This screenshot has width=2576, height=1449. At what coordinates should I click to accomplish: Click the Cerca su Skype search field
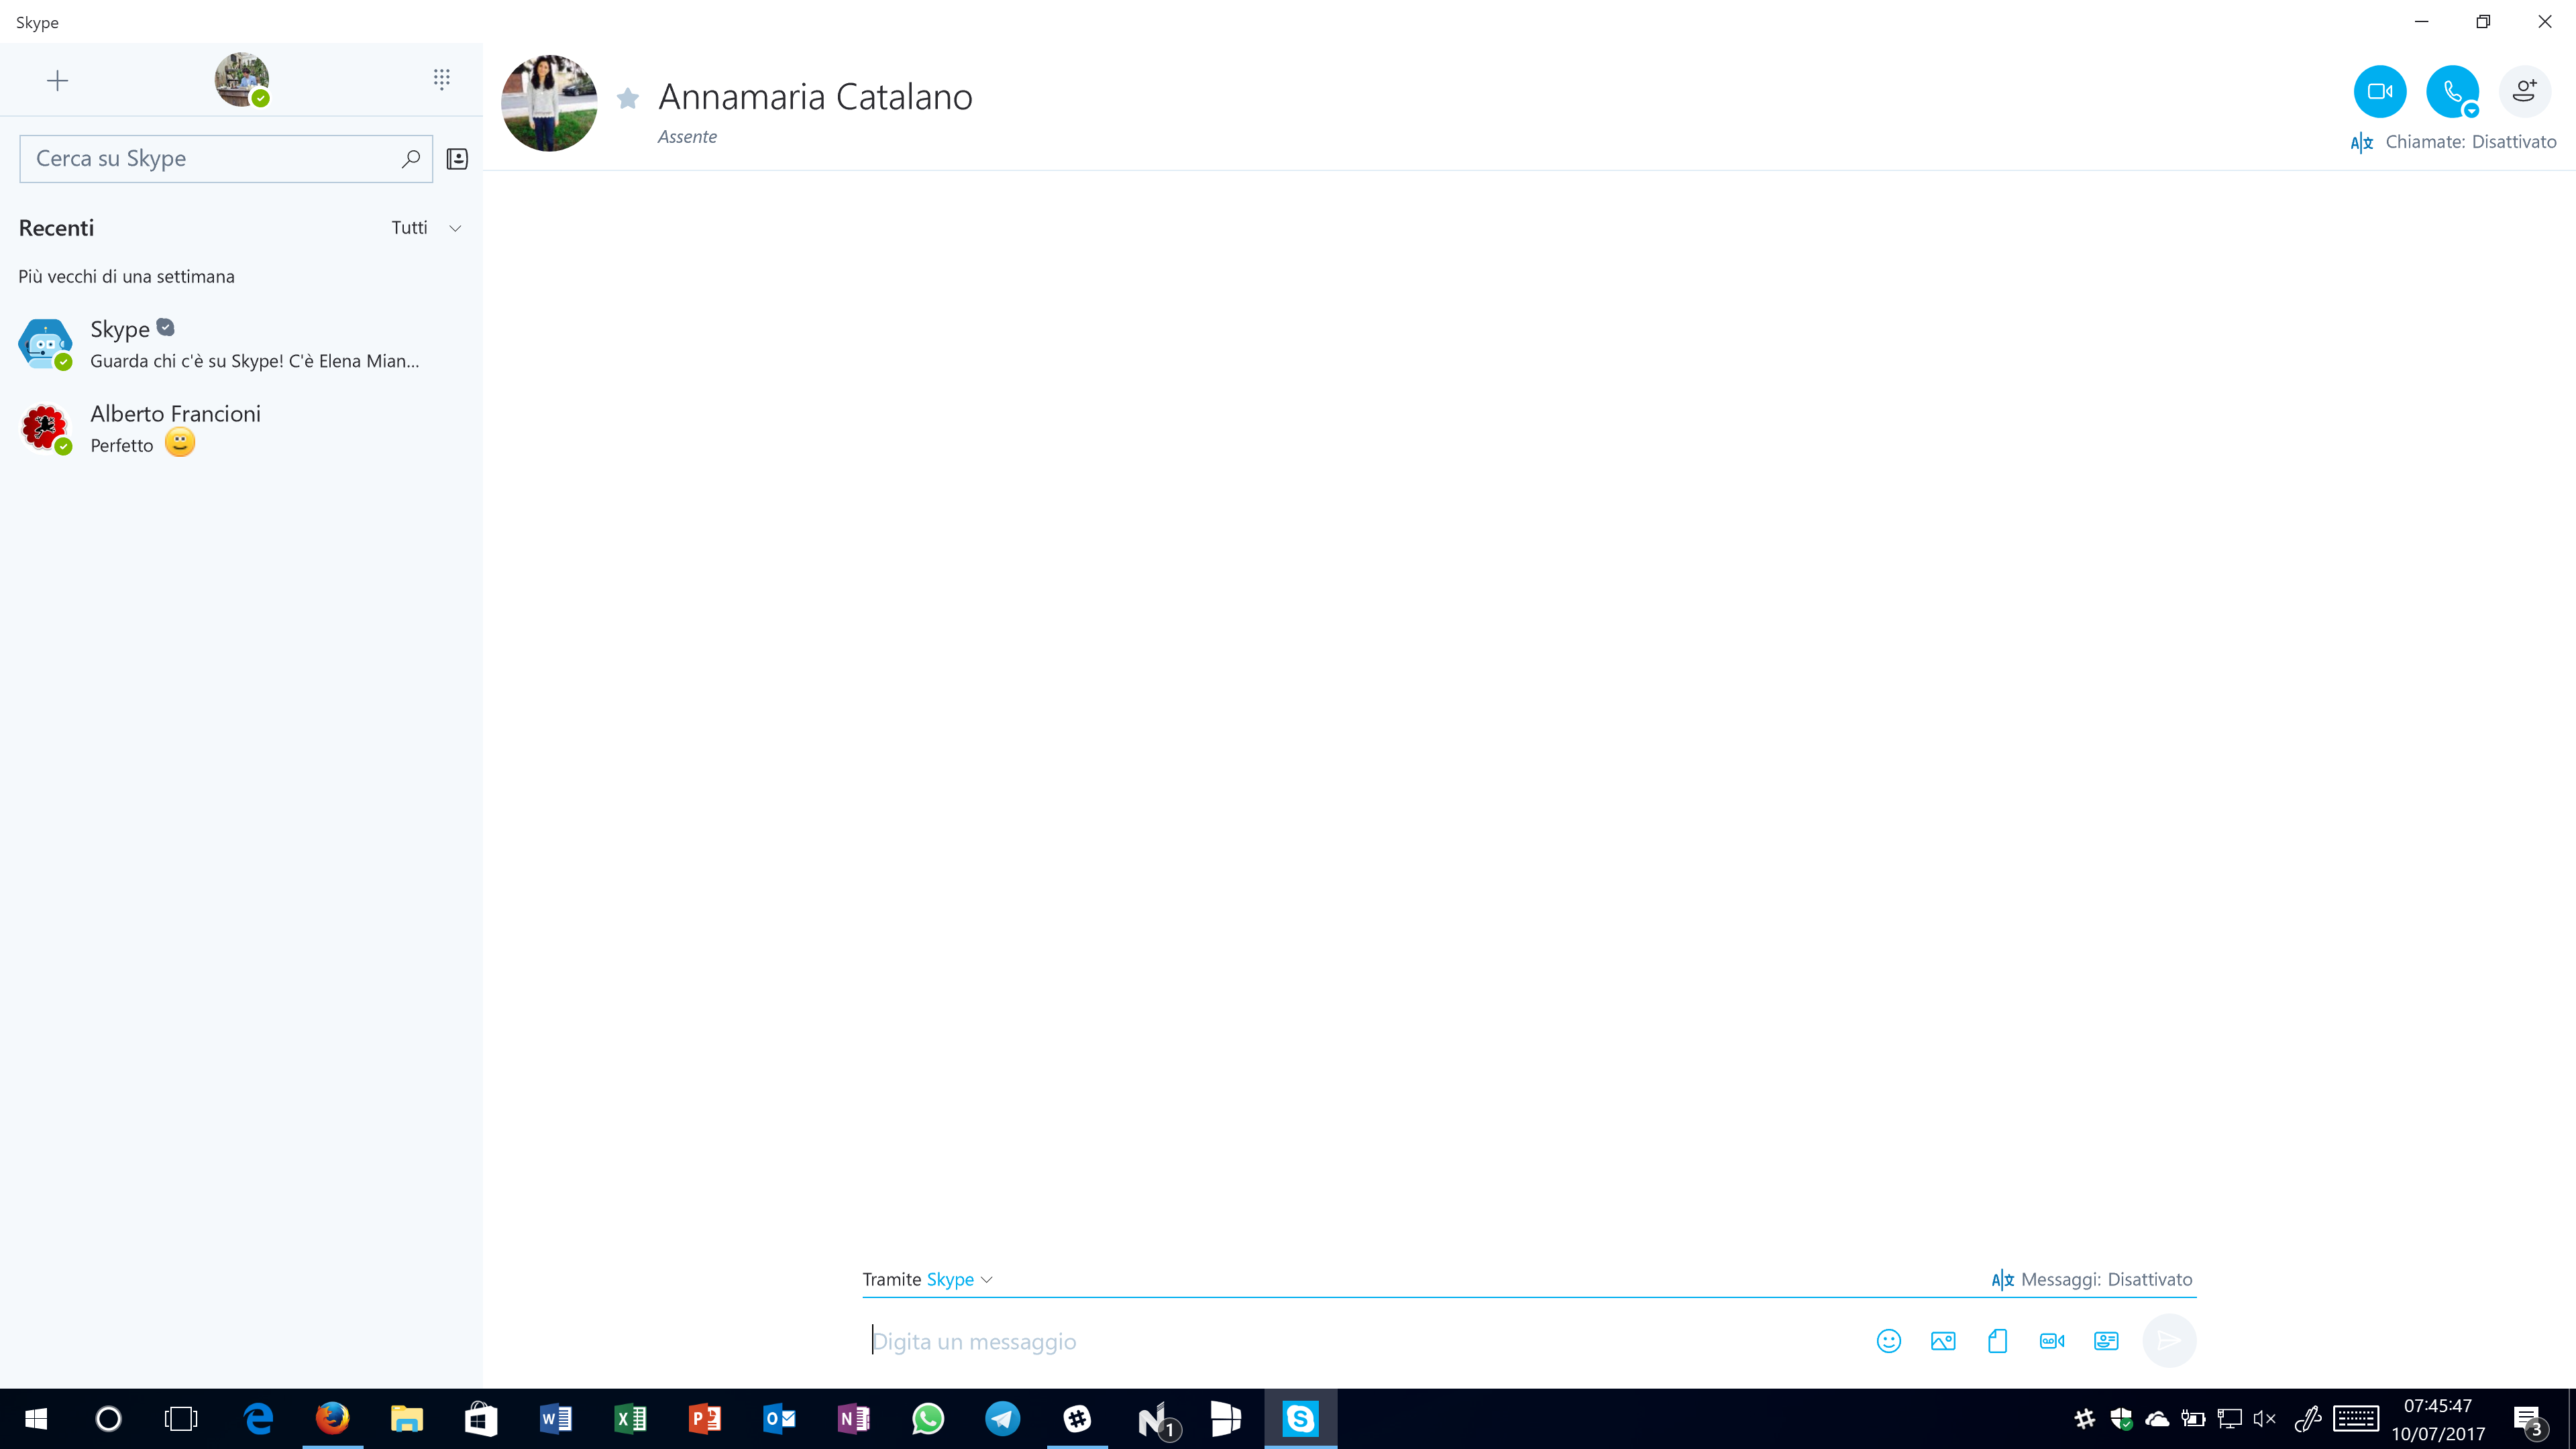pos(226,158)
